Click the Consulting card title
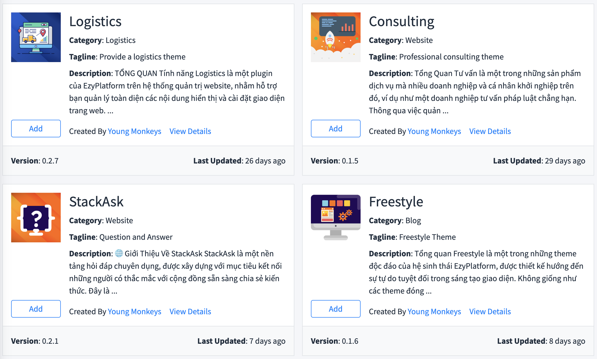Image resolution: width=597 pixels, height=359 pixels. 401,21
